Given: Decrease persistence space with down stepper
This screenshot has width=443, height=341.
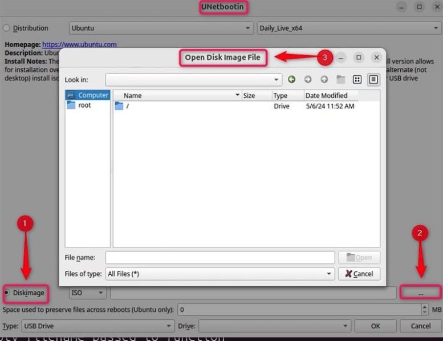Looking at the screenshot, I should coord(425,312).
